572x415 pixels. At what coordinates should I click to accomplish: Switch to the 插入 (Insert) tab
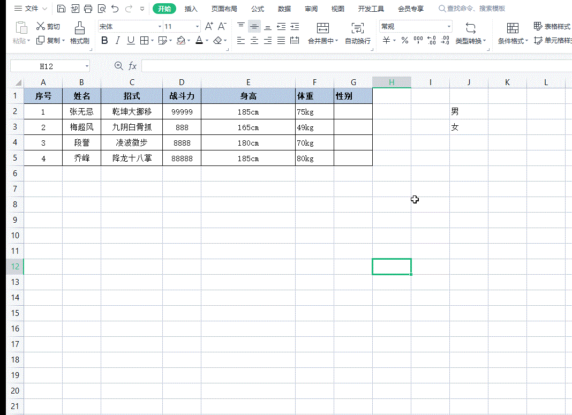click(191, 9)
